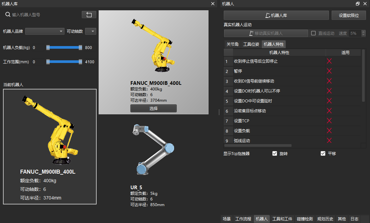This screenshot has height=223, width=370.
Task: Open the 机器人 bottom tab
Action: point(262,219)
